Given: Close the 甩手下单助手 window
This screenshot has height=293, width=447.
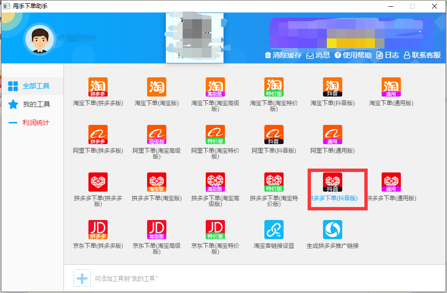Looking at the screenshot, I should [435, 6].
